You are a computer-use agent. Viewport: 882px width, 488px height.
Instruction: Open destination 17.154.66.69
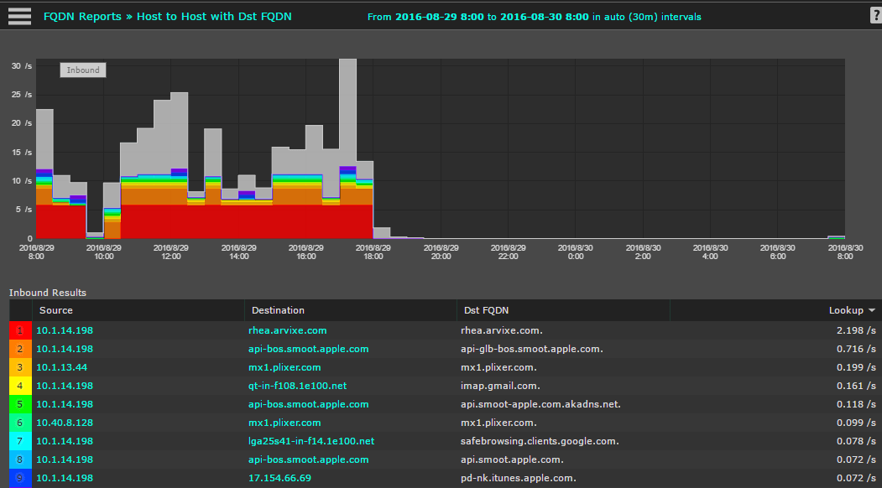point(279,478)
